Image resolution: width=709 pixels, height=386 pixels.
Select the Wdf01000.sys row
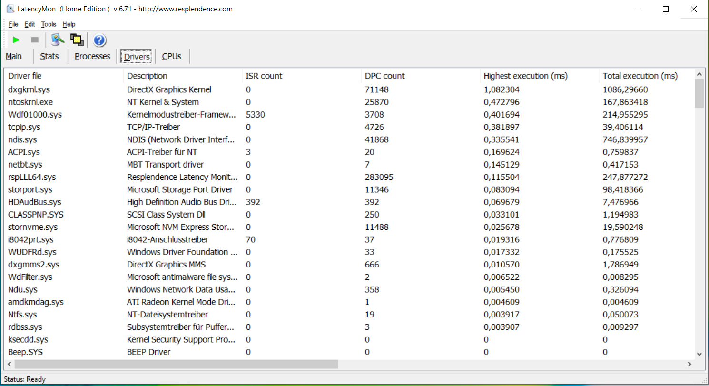pyautogui.click(x=350, y=115)
